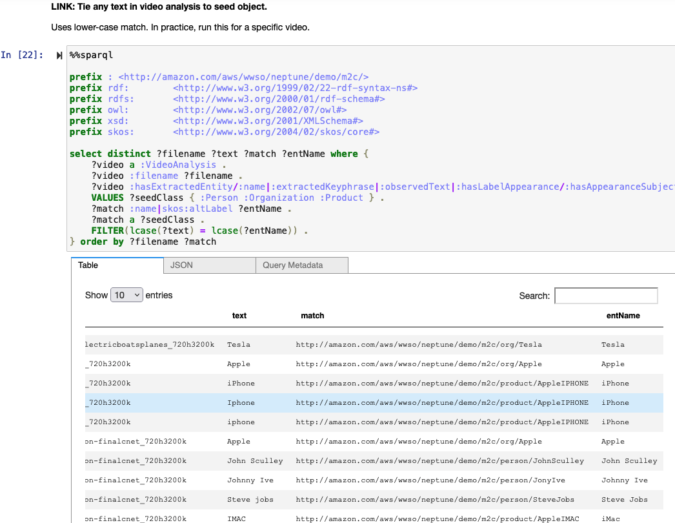Screen dimensions: 675x523
Task: Change entries count using the dropdown
Action: coord(126,294)
